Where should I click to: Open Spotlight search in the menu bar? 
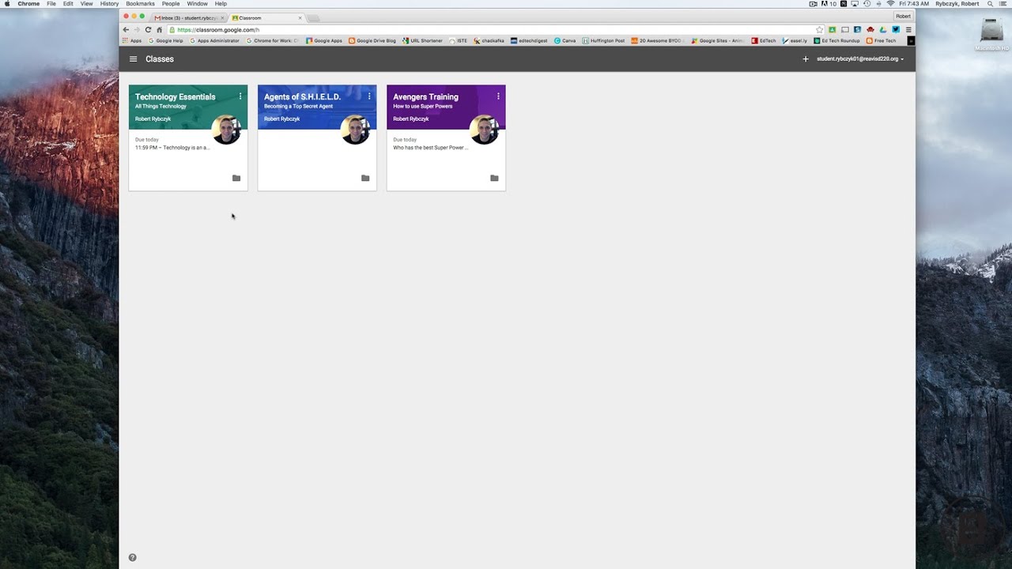(990, 4)
